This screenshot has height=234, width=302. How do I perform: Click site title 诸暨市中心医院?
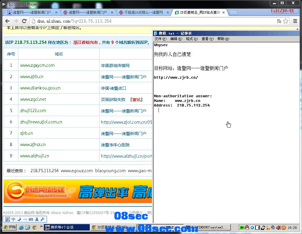pos(115,145)
